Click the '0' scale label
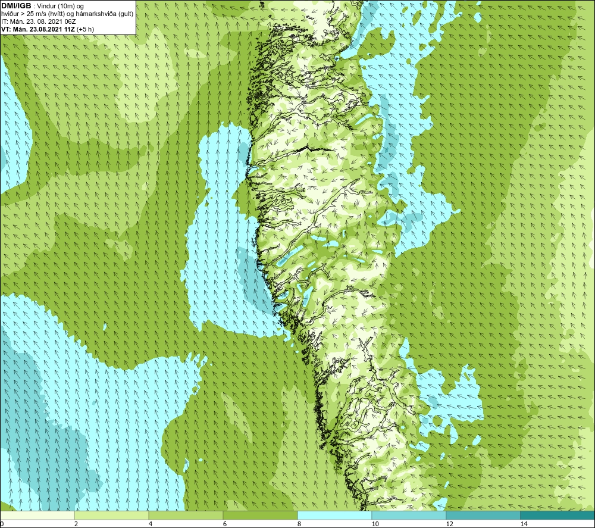This screenshot has height=528, width=595. pos(2,524)
